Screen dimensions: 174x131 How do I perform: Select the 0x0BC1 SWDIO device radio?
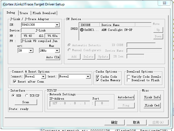tap(82, 30)
